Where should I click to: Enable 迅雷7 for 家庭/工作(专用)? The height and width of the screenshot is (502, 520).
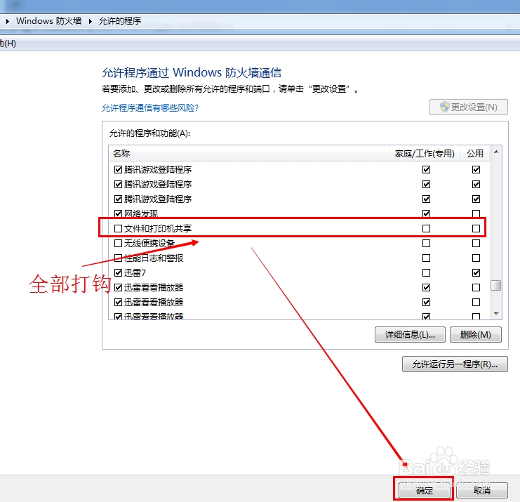pyautogui.click(x=426, y=272)
